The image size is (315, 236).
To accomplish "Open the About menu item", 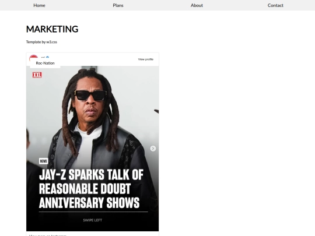I will pyautogui.click(x=197, y=5).
